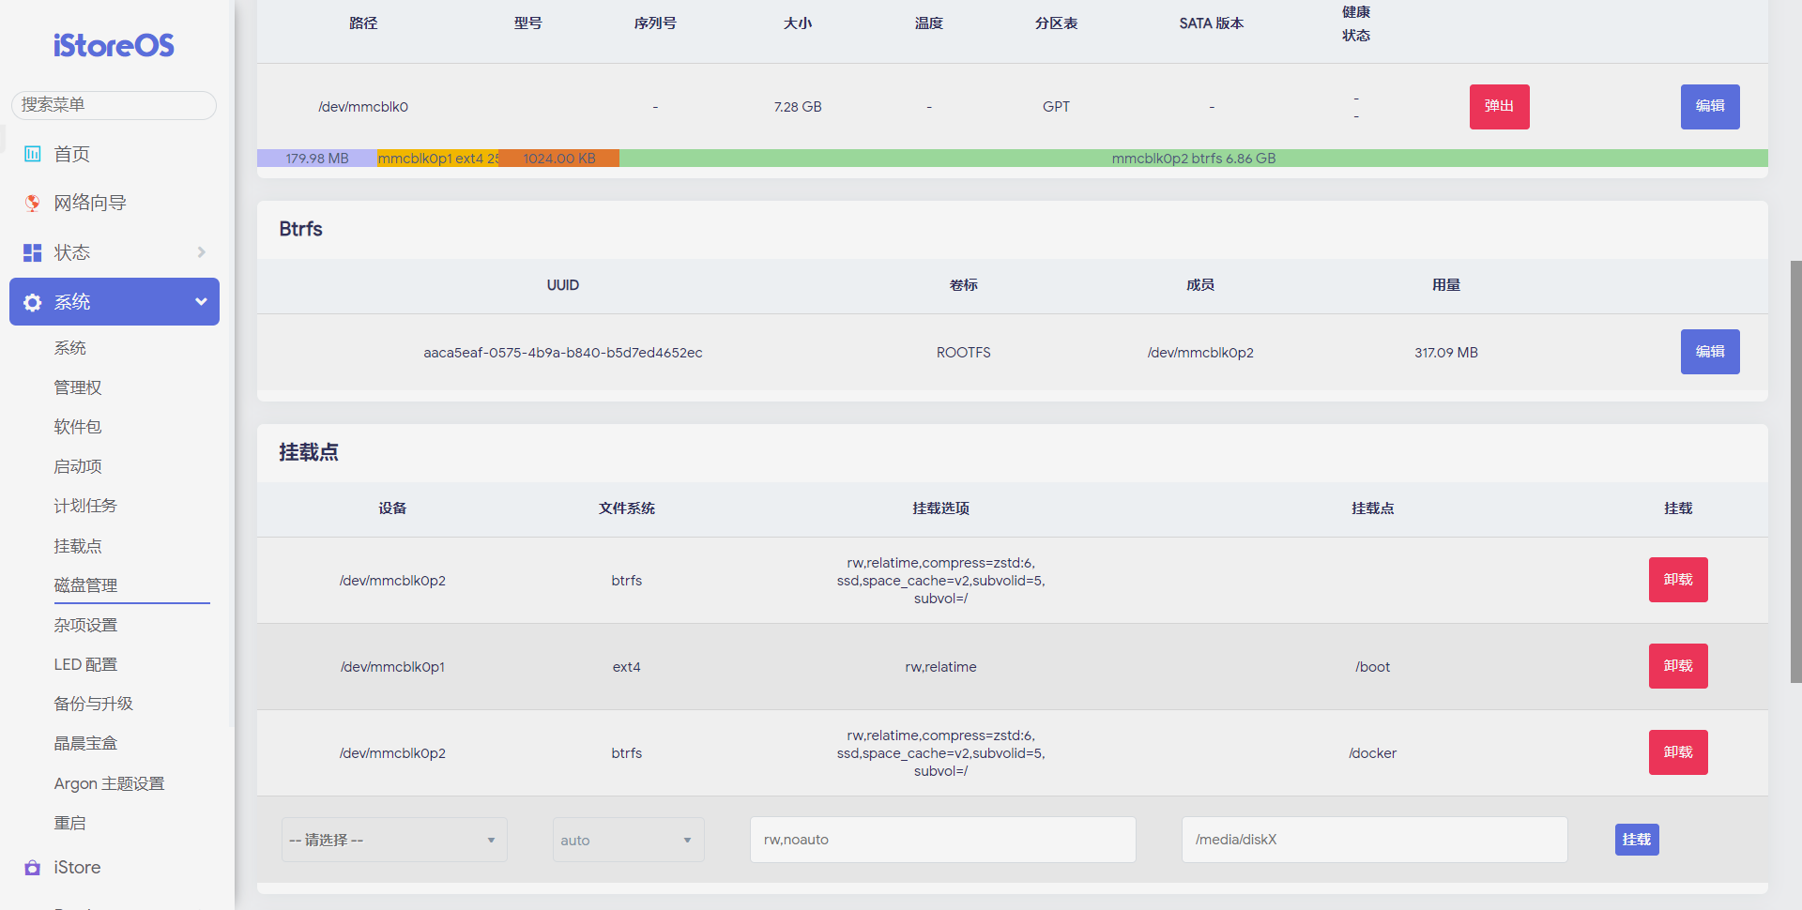Click the network wizard globe icon
Screen dimensions: 1802x910
click(x=33, y=203)
